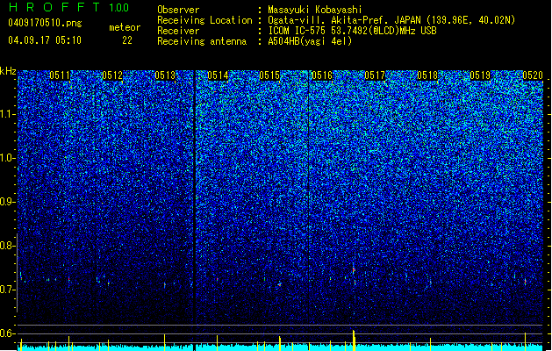Click the 0514 time marker
The image size is (552, 351).
218,75
